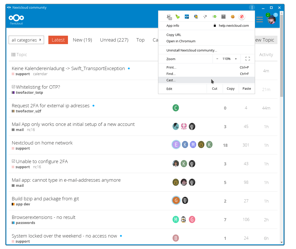The height and width of the screenshot is (249, 296).
Task: Open the hamburger menu next to the avatar
Action: [259, 19]
